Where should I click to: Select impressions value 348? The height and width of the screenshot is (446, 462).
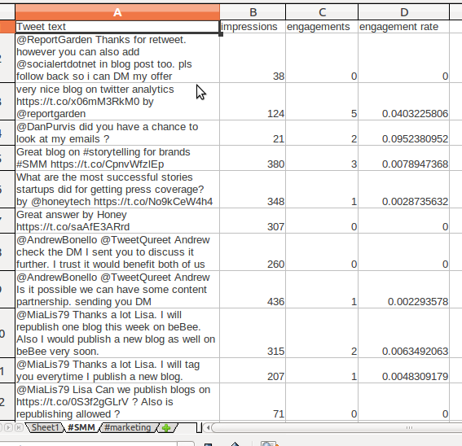pos(253,190)
